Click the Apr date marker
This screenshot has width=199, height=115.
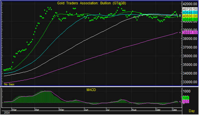point(37,109)
